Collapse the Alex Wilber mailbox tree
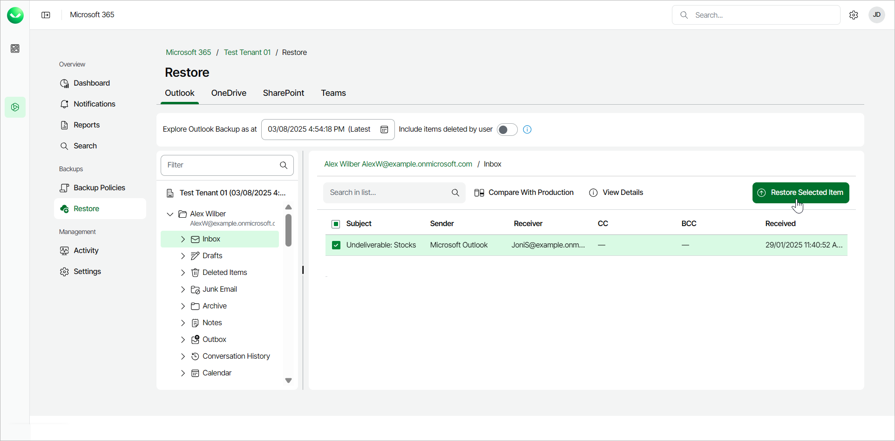 [x=170, y=214]
